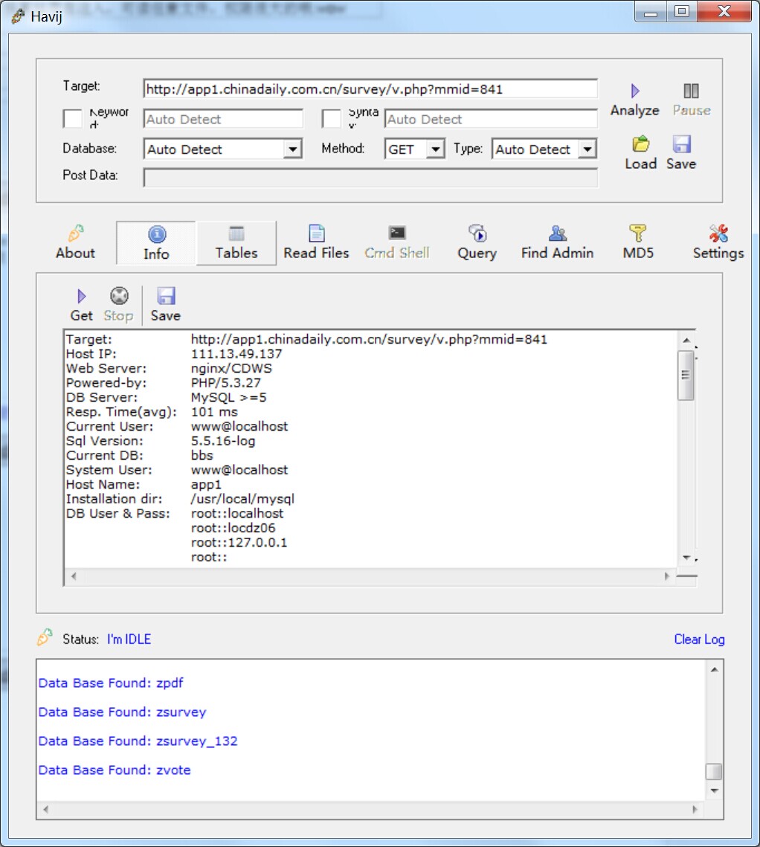Open the Tables section icon

tap(236, 234)
